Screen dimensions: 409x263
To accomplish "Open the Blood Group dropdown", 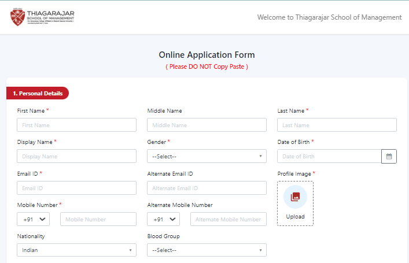I will (207, 250).
